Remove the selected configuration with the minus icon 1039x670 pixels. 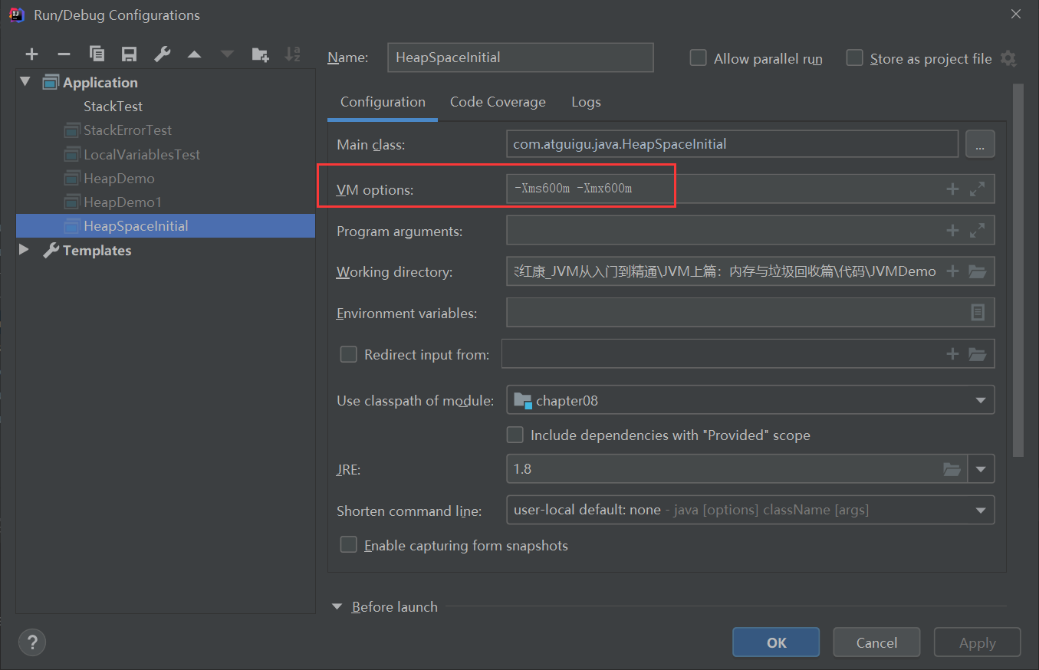(x=64, y=54)
